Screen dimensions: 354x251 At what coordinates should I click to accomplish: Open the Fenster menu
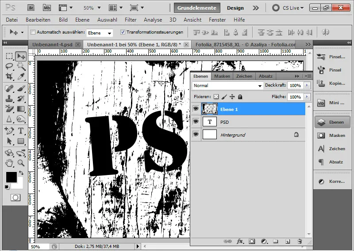(x=217, y=20)
